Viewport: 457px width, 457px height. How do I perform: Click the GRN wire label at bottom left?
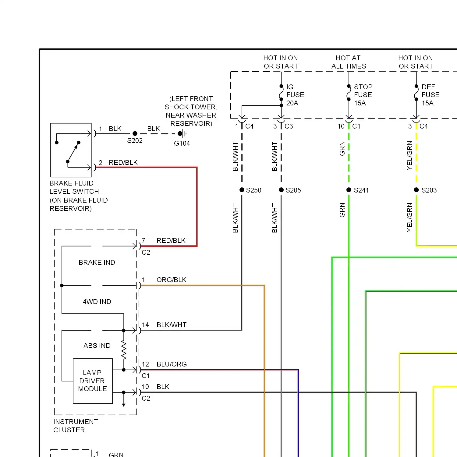tap(116, 454)
